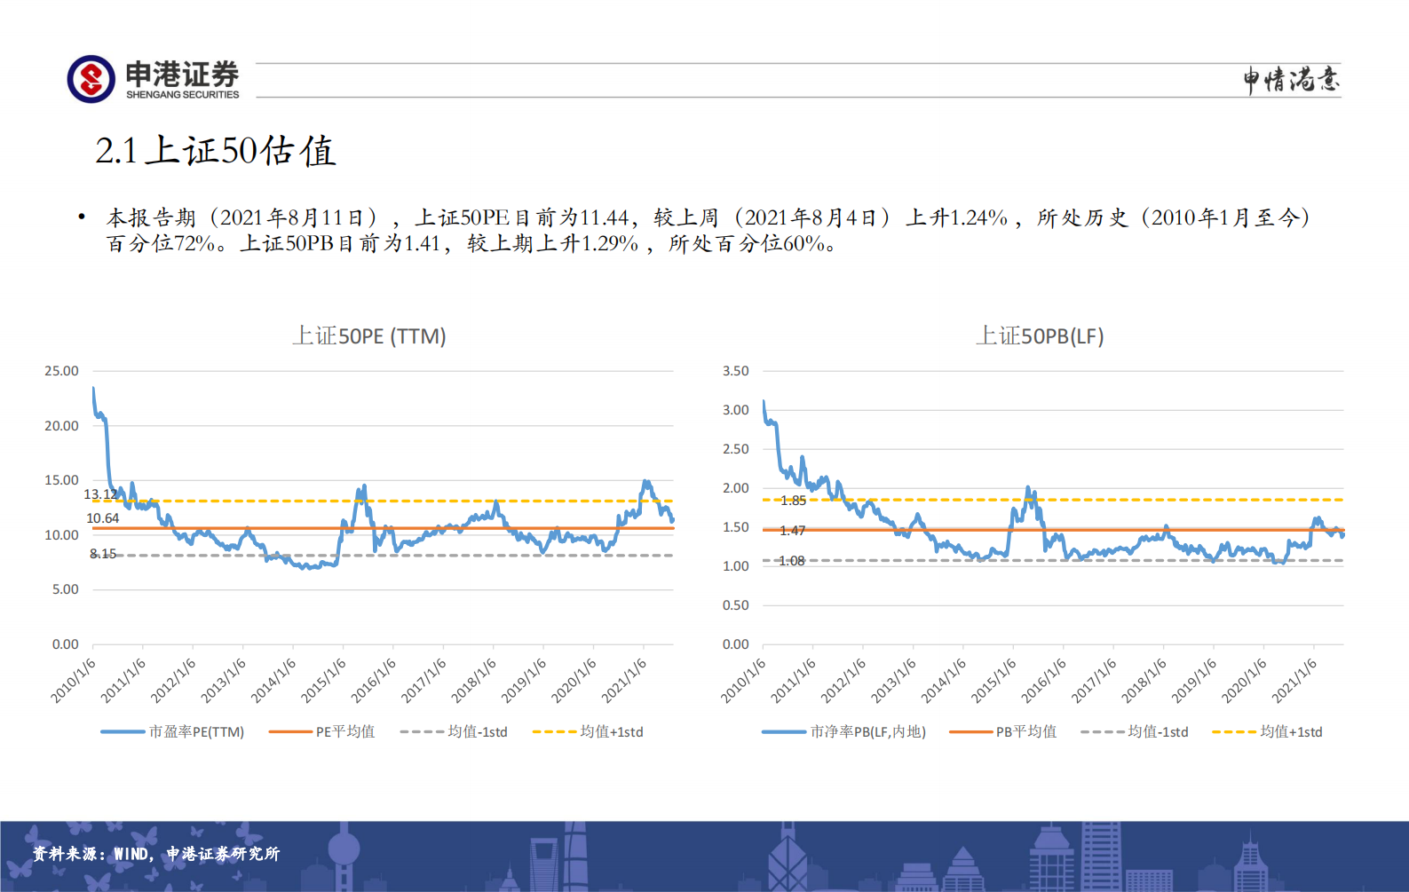Click the 上证50PE (TTM) chart title
Viewport: 1409px width, 892px height.
[369, 336]
